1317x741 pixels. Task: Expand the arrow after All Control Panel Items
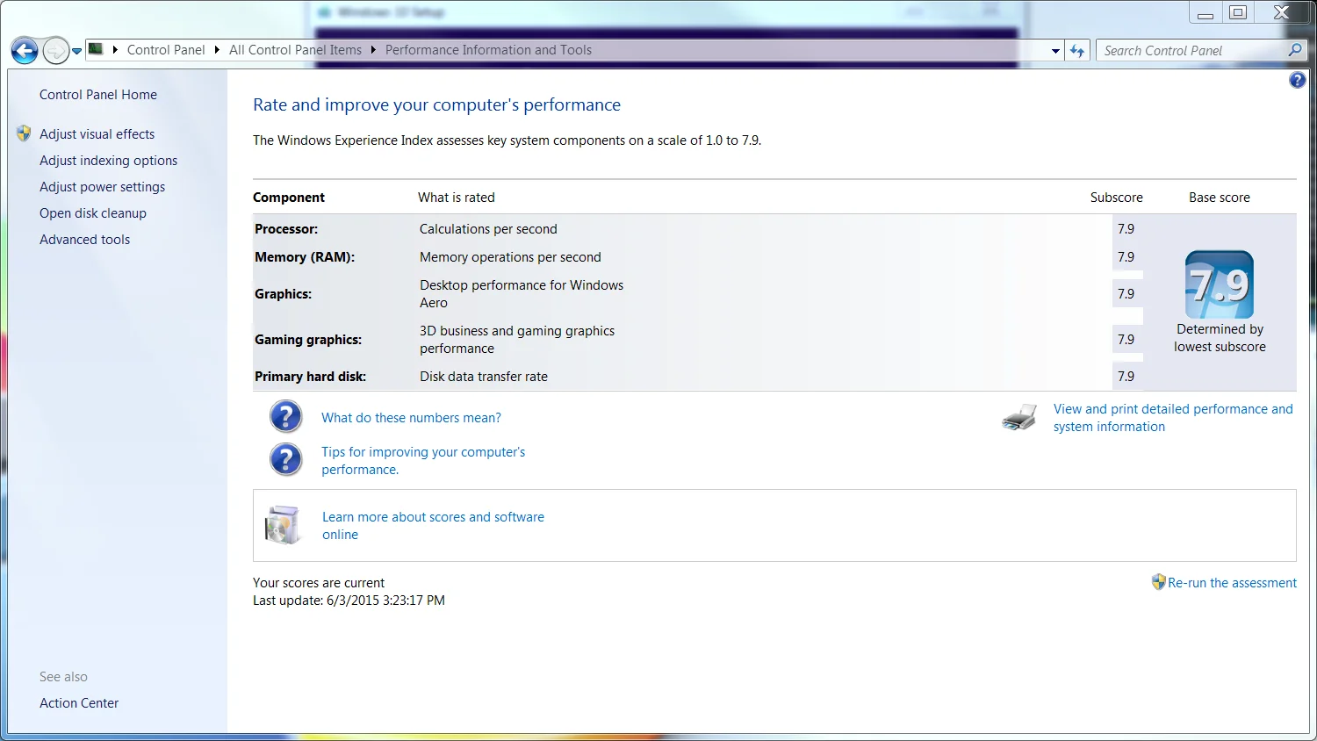[373, 50]
